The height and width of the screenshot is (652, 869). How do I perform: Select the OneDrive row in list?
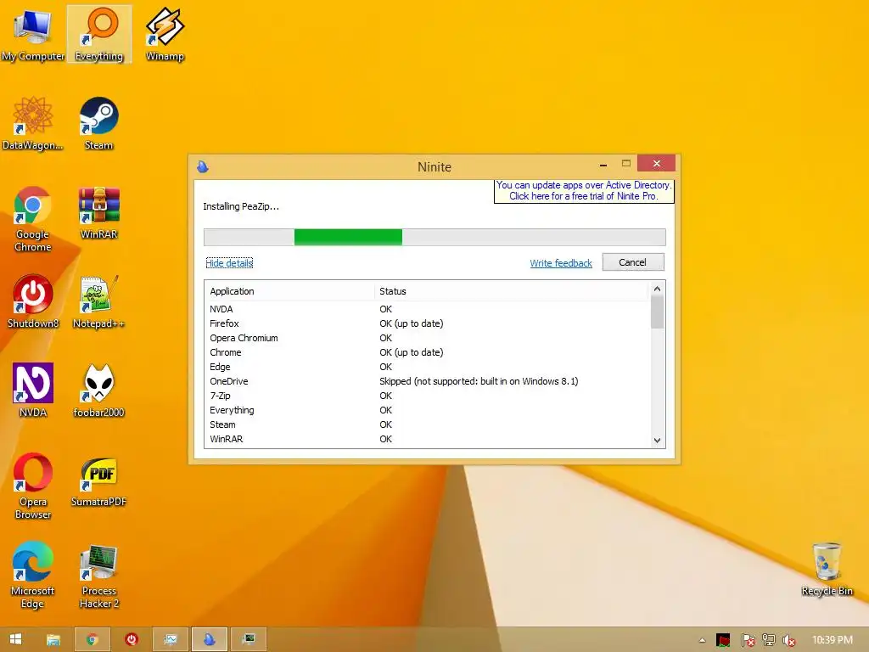[428, 381]
